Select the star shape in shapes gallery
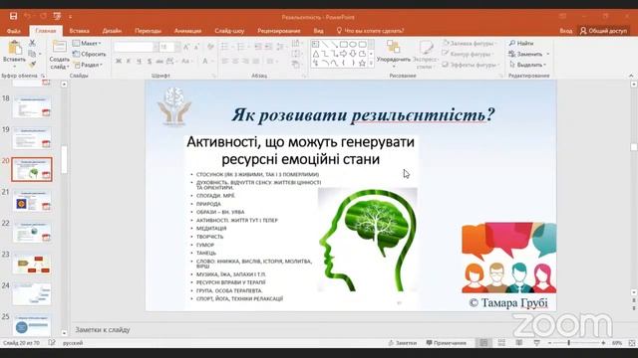 [362, 63]
